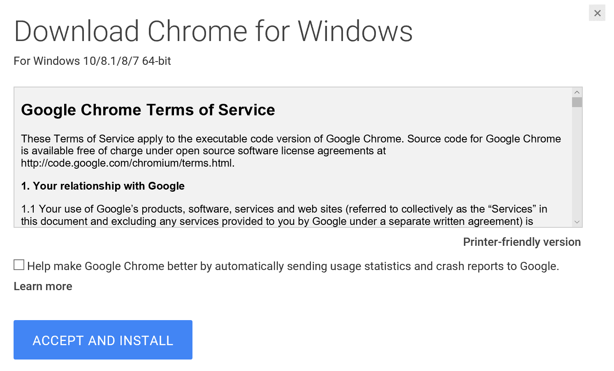Open the Learn more link
This screenshot has height=371, width=614.
click(43, 286)
